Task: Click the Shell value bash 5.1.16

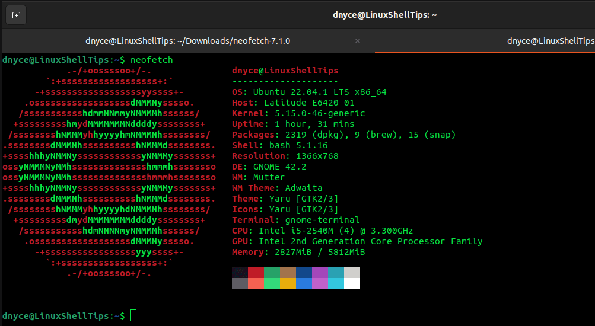Action: click(x=298, y=145)
